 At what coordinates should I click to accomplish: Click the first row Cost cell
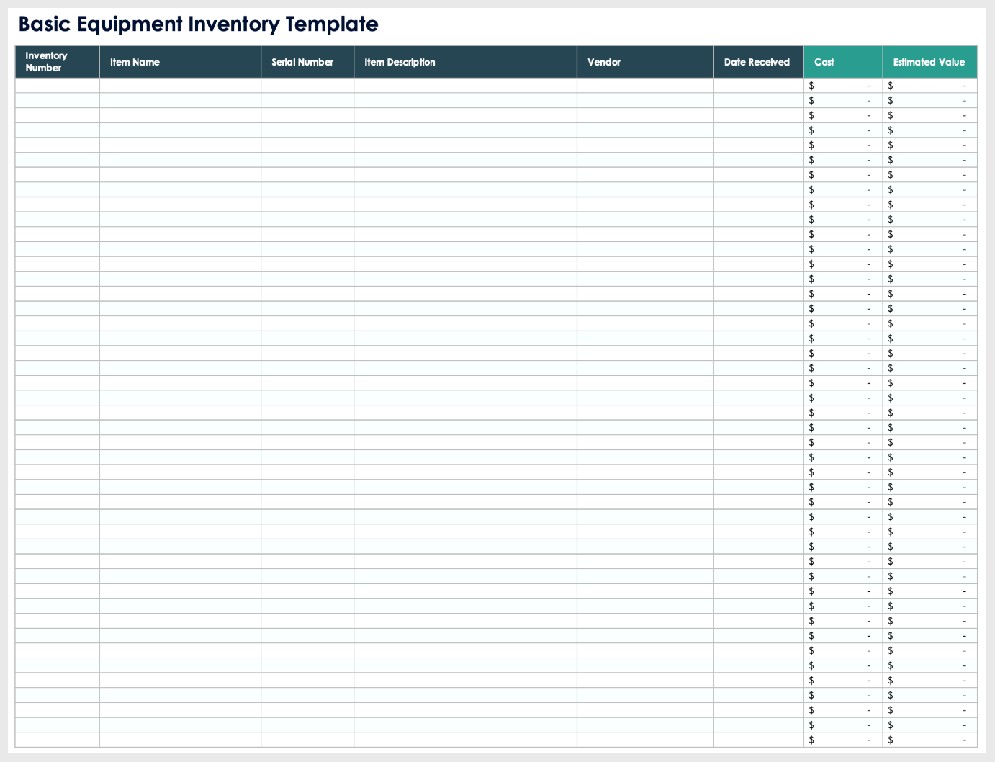(x=843, y=86)
